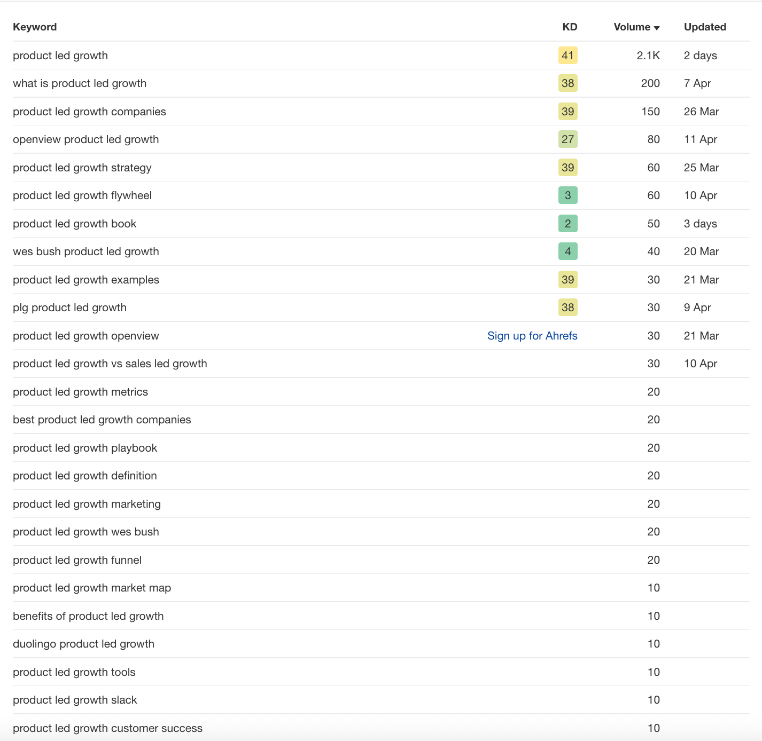762x741 pixels.
Task: Click KD badge 39 in companies row
Action: coord(568,112)
